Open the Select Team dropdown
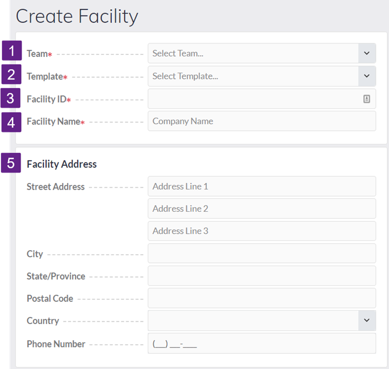389x369 pixels. tap(262, 53)
